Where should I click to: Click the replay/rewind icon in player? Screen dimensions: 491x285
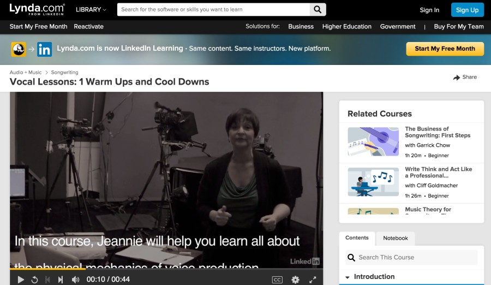(x=34, y=280)
